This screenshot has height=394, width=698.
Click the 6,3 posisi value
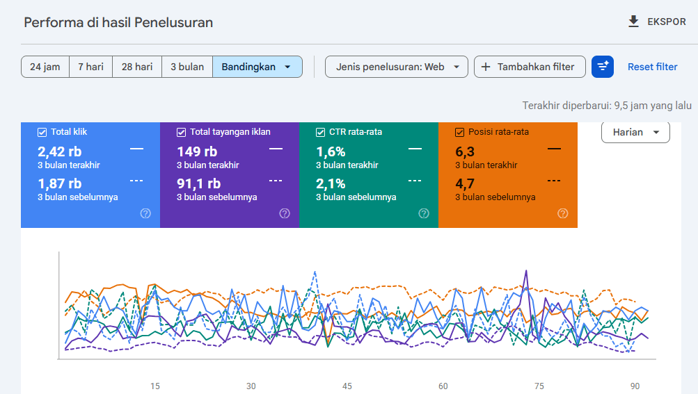(465, 151)
